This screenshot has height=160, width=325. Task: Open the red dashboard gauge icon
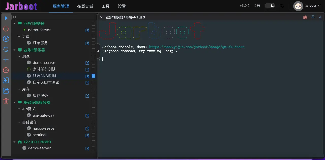(6, 70)
